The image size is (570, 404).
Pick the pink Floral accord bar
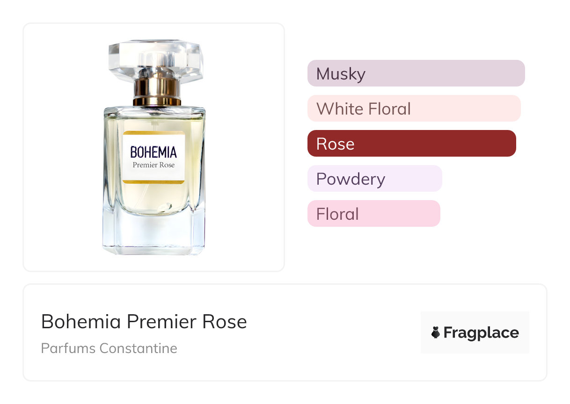click(373, 214)
